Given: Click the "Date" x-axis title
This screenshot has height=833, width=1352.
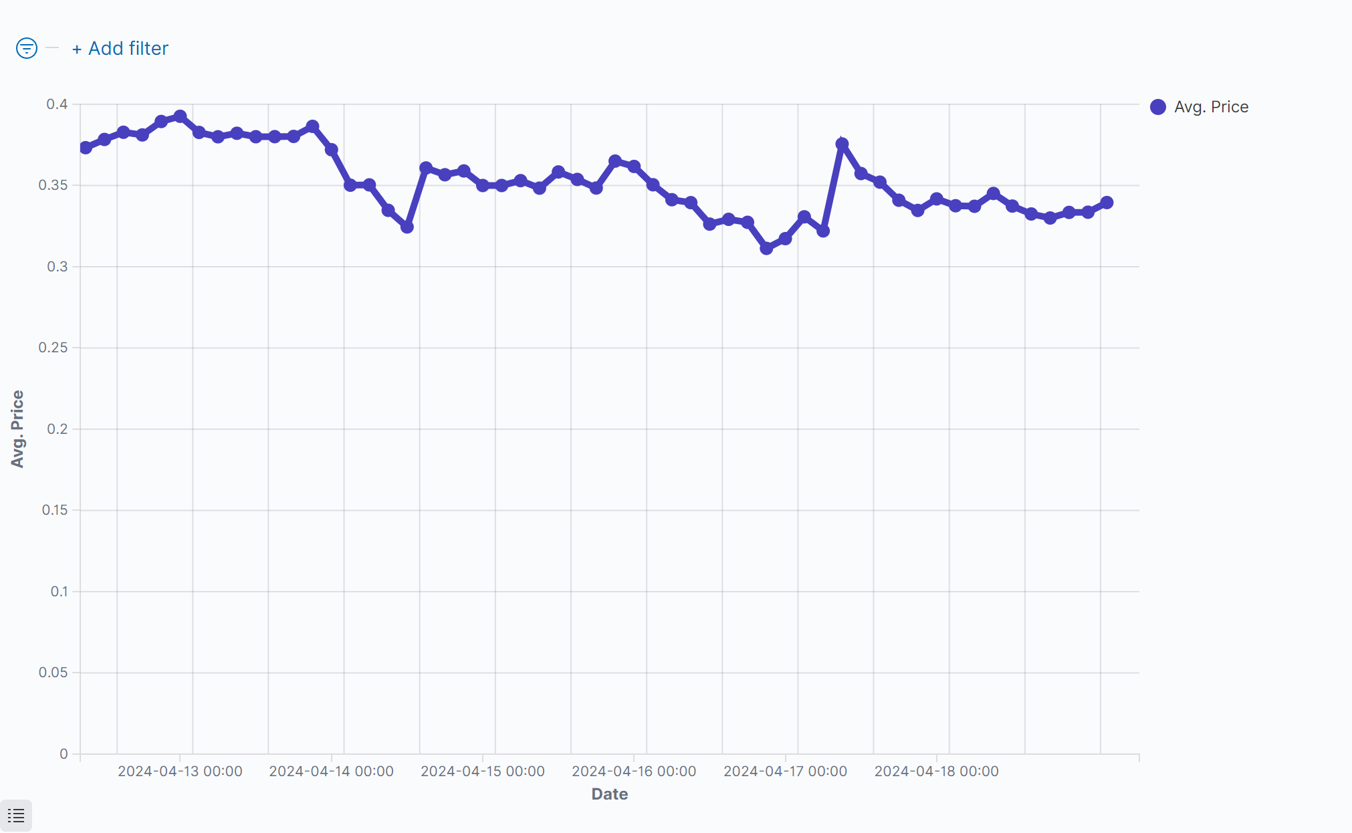Looking at the screenshot, I should (609, 794).
